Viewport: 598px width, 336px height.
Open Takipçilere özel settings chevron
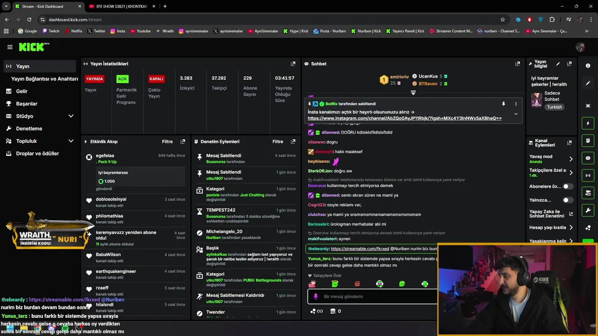pyautogui.click(x=571, y=173)
